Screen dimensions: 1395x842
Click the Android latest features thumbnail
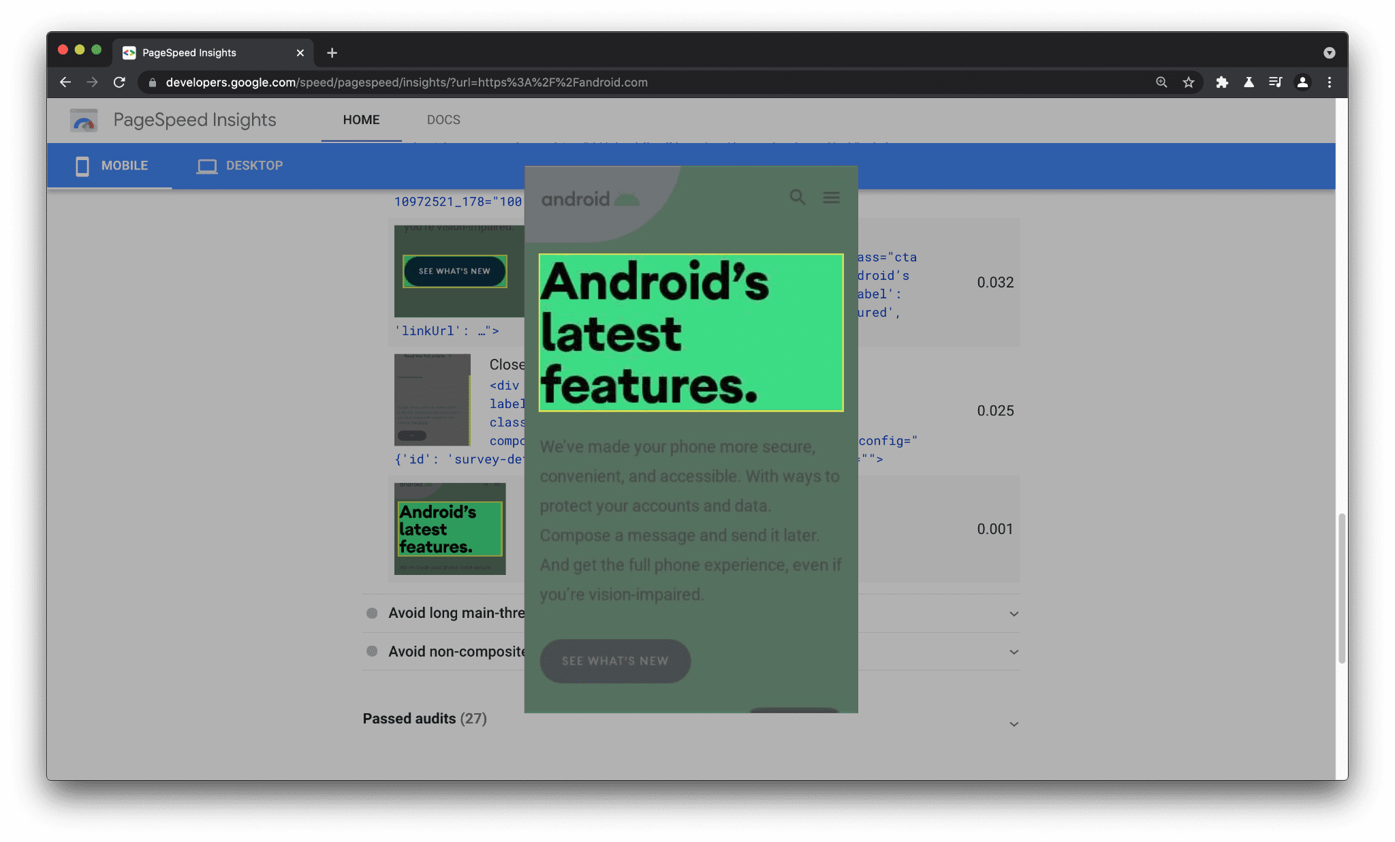coord(448,528)
